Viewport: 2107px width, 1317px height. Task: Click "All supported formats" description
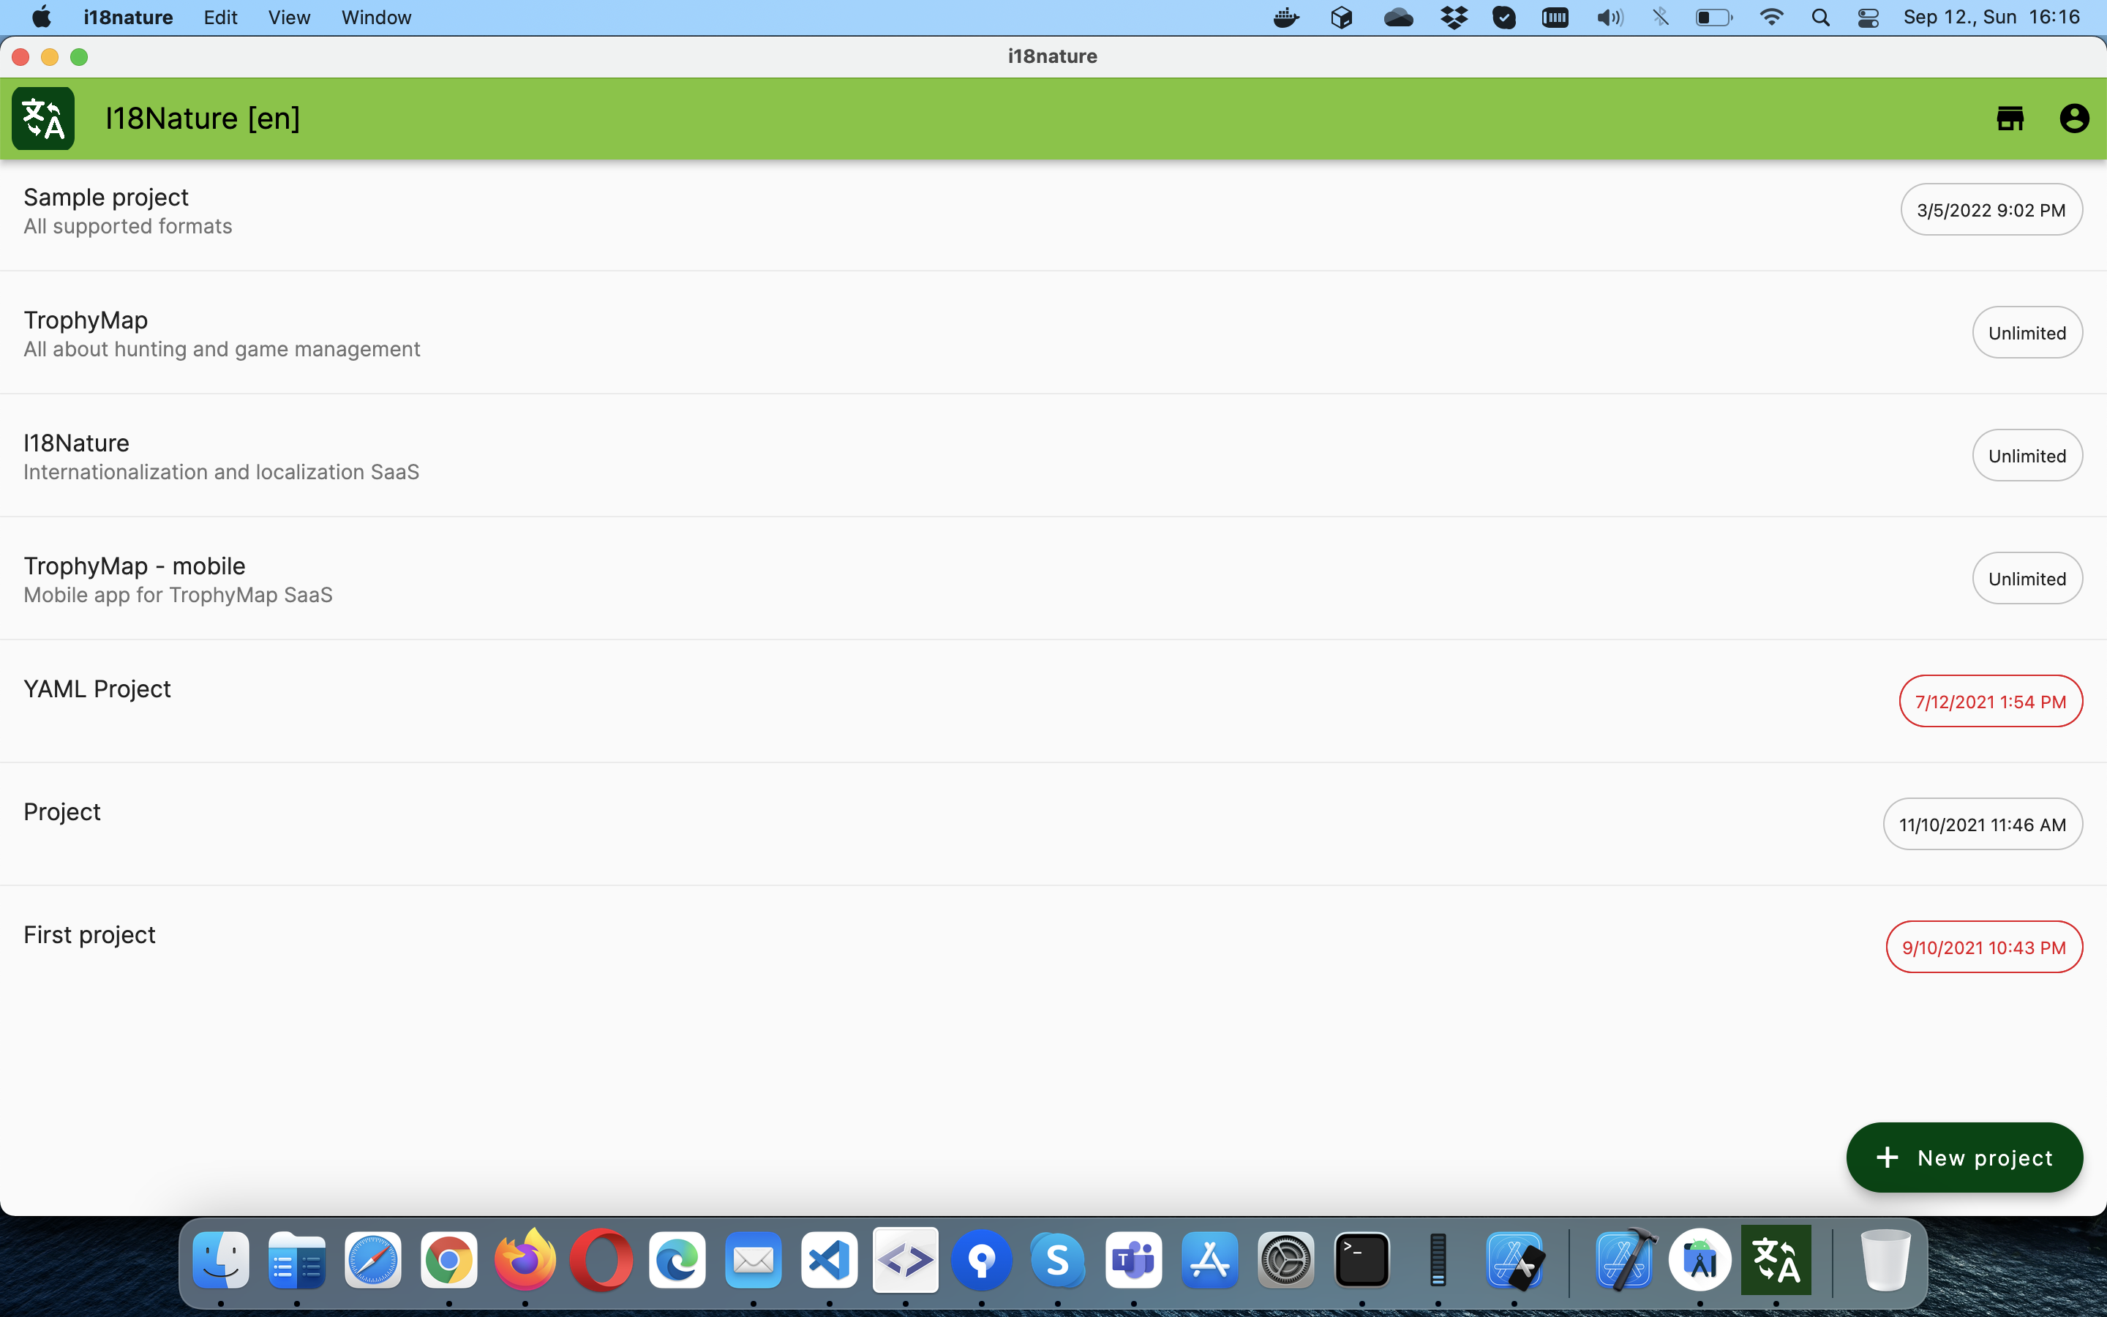click(128, 227)
